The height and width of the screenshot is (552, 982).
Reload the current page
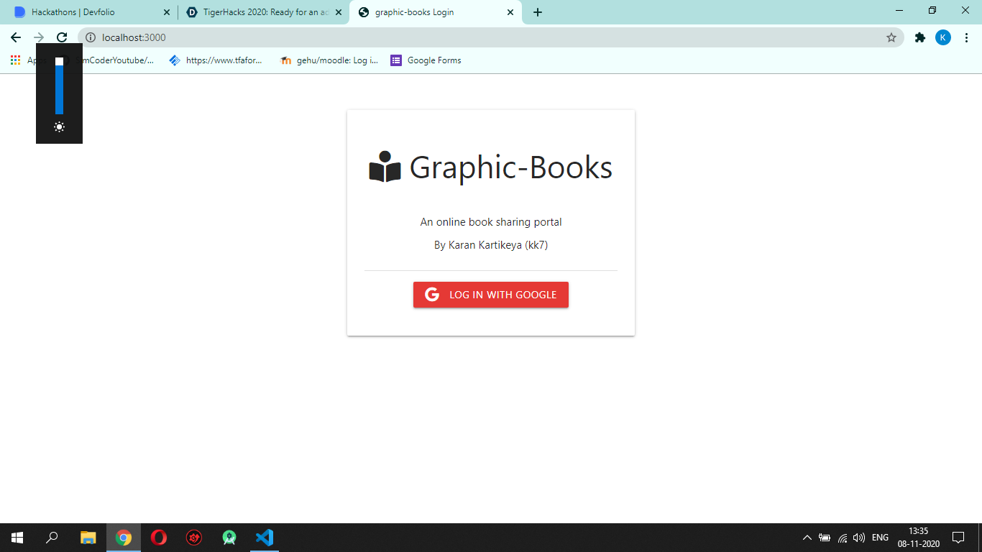click(x=62, y=37)
